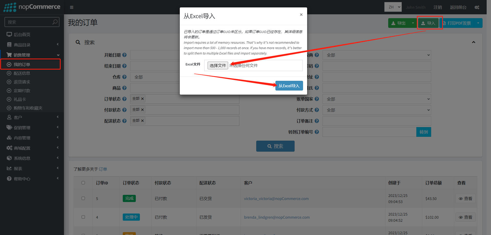Expand the 客户 sidebar menu
The image size is (491, 235).
(x=18, y=117)
